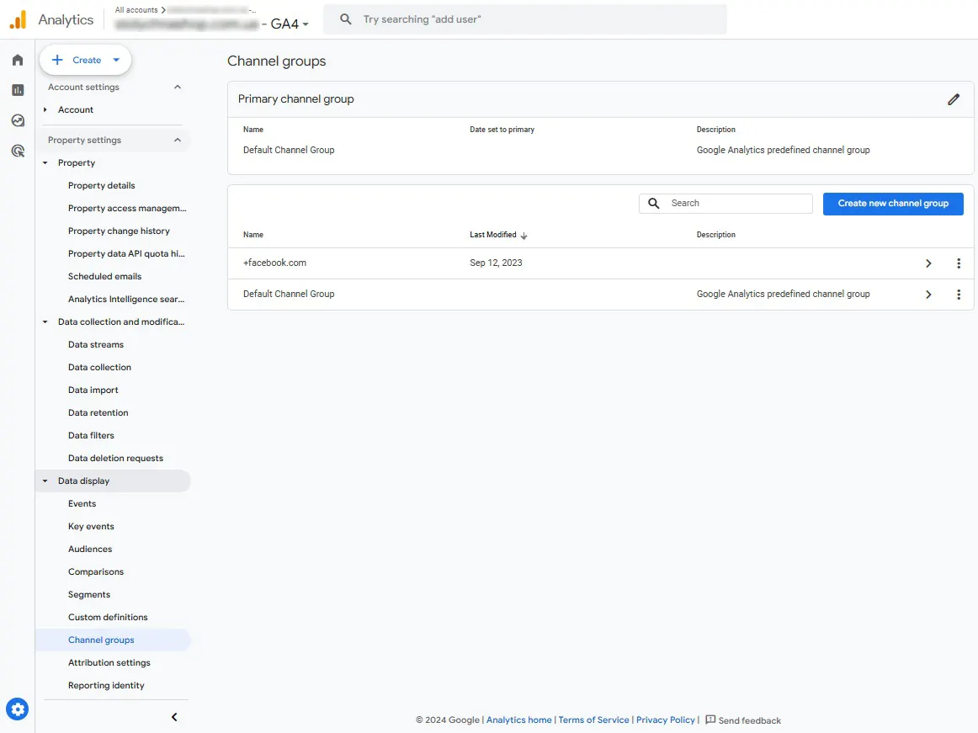Screen dimensions: 978x733
Task: Open the Advertising icon in left rail
Action: pyautogui.click(x=18, y=151)
